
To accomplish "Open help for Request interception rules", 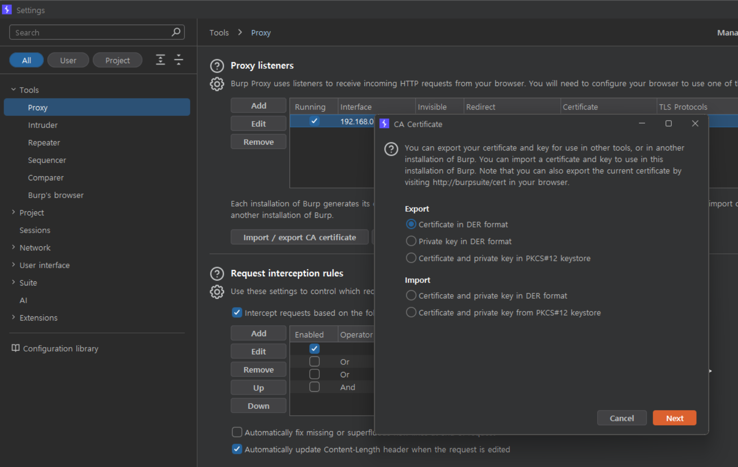I will (x=217, y=273).
